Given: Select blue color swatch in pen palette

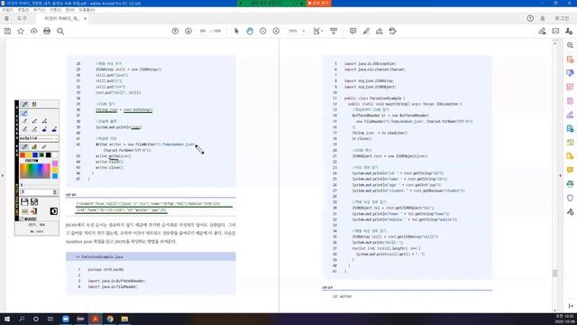Looking at the screenshot, I should click(35, 155).
